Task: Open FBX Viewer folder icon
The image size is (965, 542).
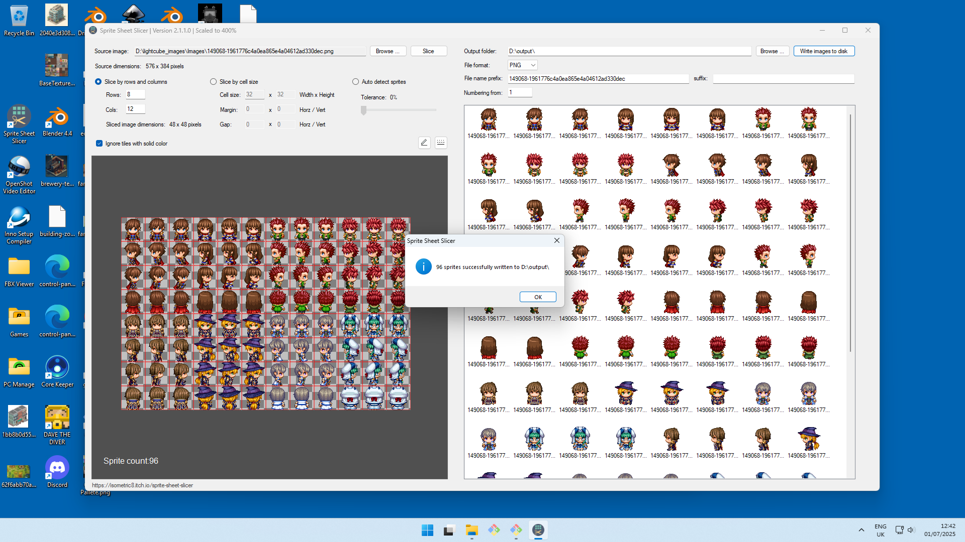Action: tap(19, 272)
